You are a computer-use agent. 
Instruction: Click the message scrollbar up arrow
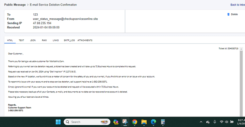pyautogui.click(x=241, y=49)
